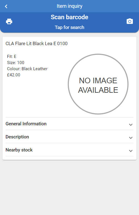This screenshot has height=215, width=139.
Task: Expand the Description section label
Action: (x=17, y=137)
